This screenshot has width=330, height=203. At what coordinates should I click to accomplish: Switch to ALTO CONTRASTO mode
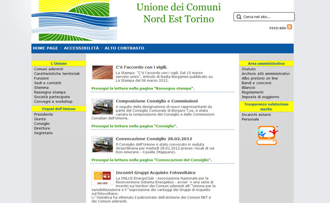click(x=124, y=48)
